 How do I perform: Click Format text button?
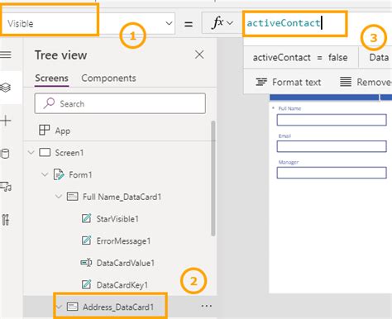click(x=288, y=82)
